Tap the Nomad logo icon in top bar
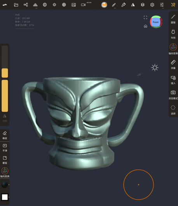Image resolution: width=178 pixels, height=206 pixels. (x=5, y=5)
